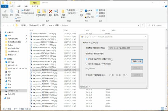Click 全部取消 (Select none) in ribbon
This screenshot has height=111, width=168.
101,13
